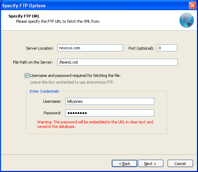
Task: Go back with the Back button
Action: (124, 164)
